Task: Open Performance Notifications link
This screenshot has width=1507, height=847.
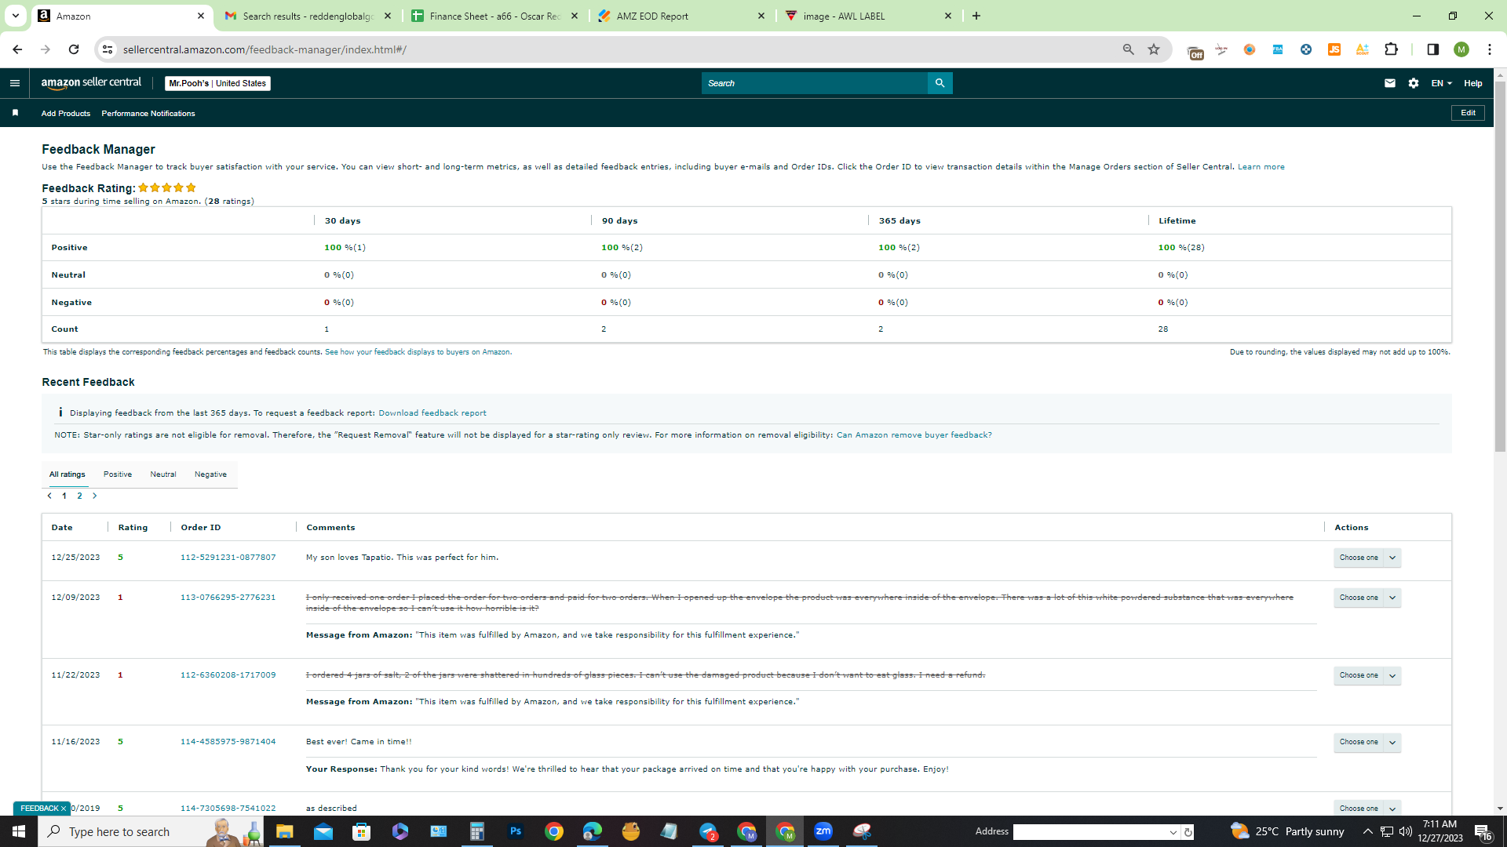Action: [148, 114]
